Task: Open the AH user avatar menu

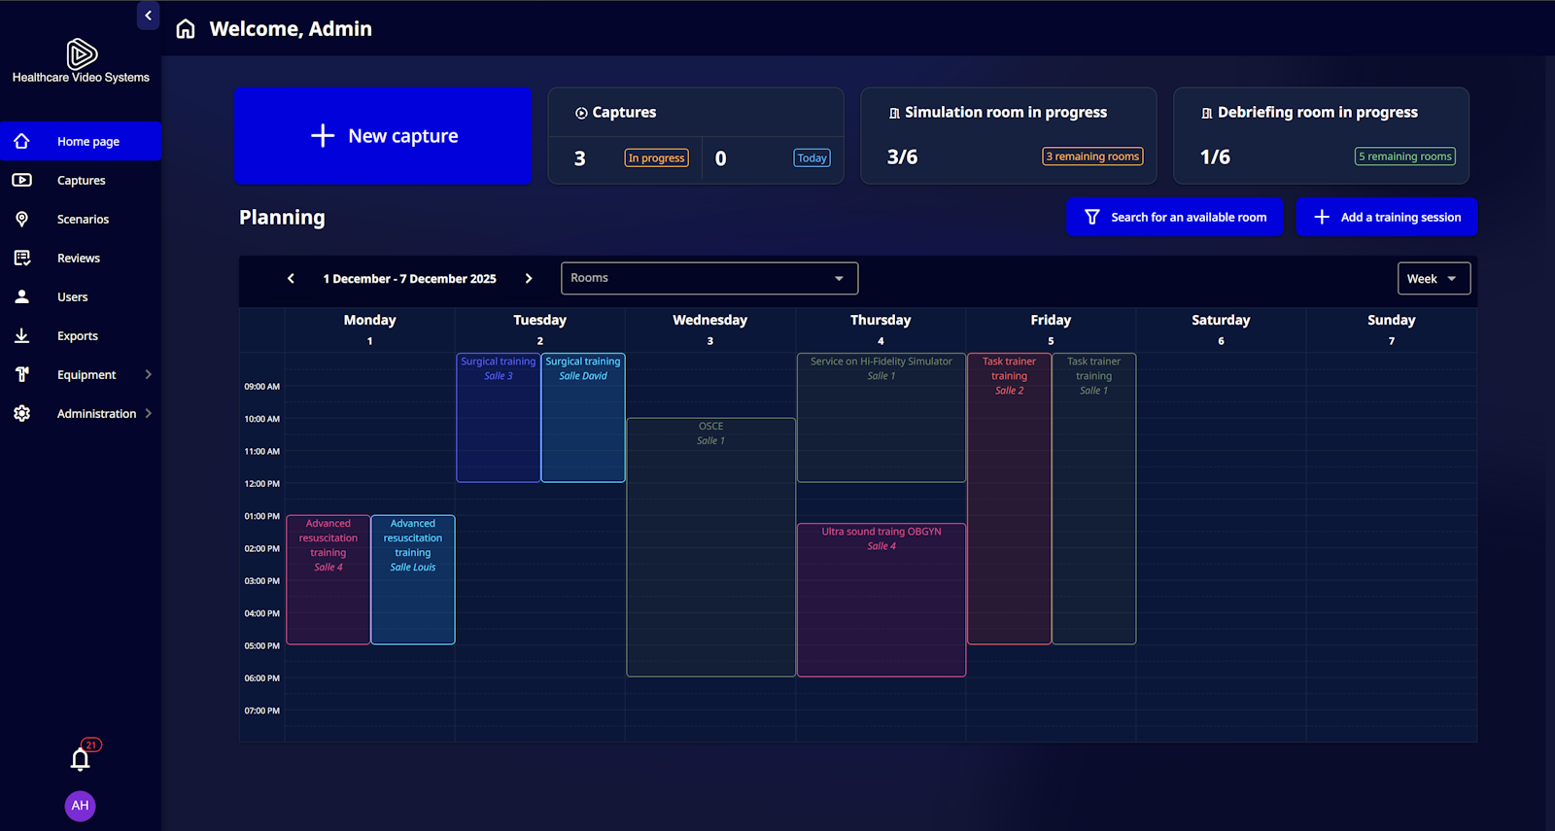Action: pos(81,806)
